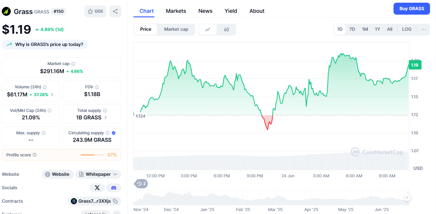Viewport: 436px width, 214px height.
Task: Click Vol/Mkt Cap (24h) info icon
Action: point(50,110)
